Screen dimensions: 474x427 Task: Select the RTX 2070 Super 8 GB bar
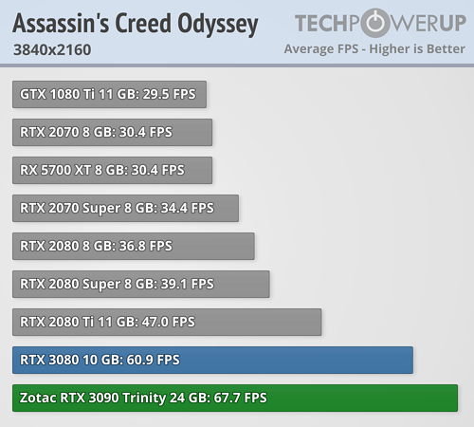pyautogui.click(x=125, y=208)
